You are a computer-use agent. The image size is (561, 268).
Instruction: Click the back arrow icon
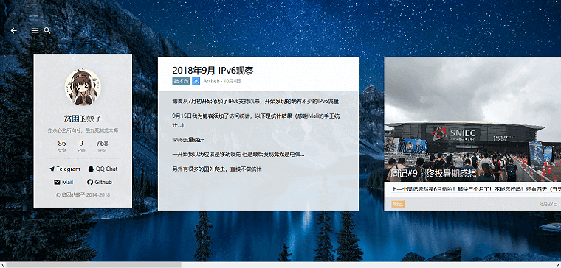point(14,31)
